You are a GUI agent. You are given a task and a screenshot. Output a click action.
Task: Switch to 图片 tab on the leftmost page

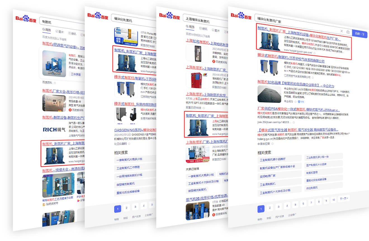tap(60, 32)
